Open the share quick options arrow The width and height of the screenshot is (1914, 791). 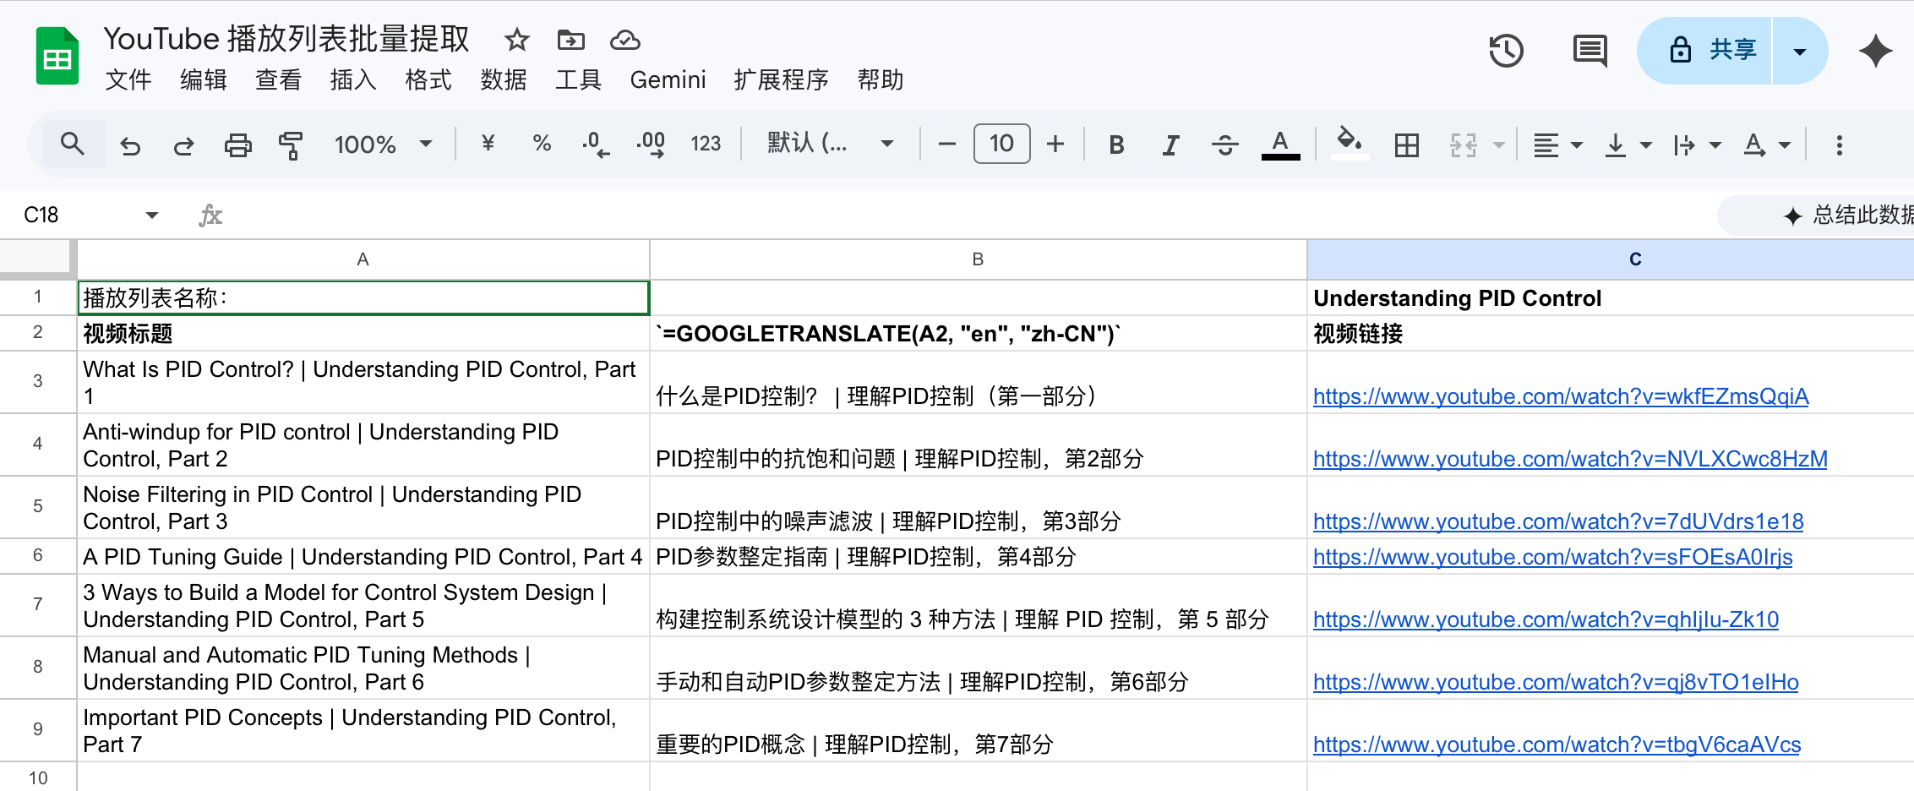pyautogui.click(x=1800, y=51)
